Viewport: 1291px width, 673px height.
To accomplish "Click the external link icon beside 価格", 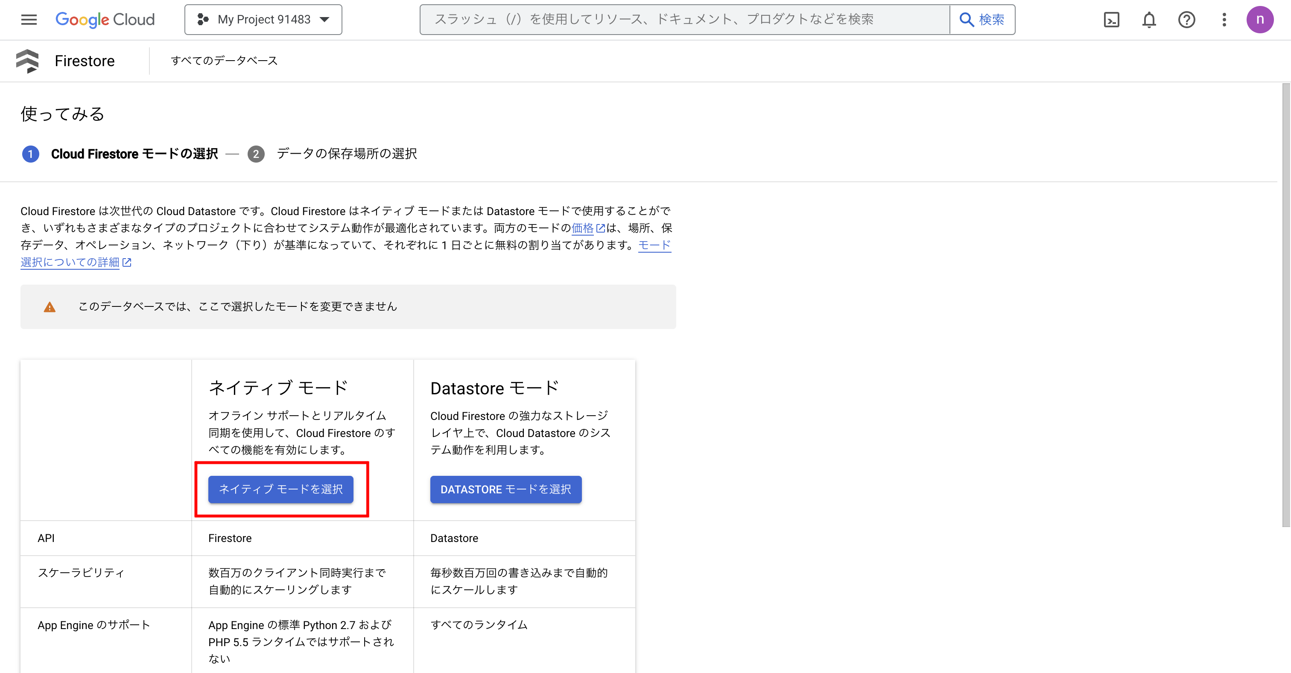I will coord(601,228).
